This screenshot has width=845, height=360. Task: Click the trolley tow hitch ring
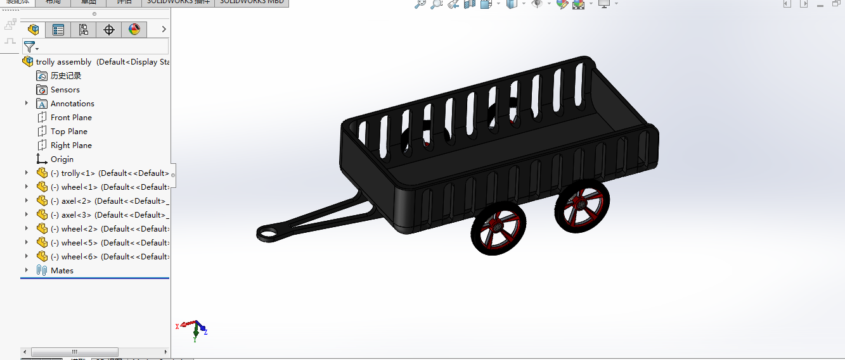tap(269, 232)
